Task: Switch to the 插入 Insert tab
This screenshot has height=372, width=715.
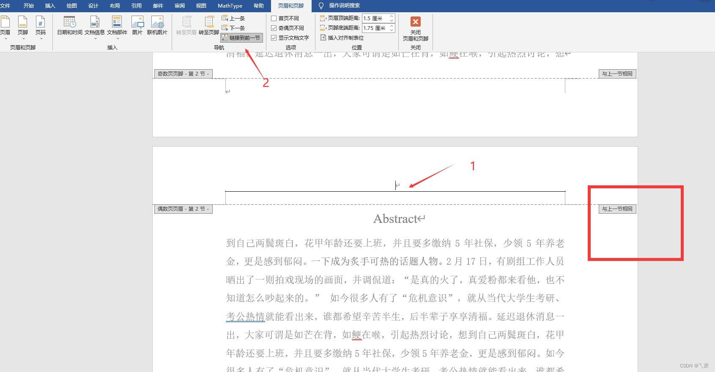Action: (50, 6)
